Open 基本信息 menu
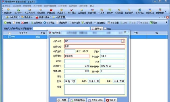Screen dimensions: 170x102 tap(7, 6)
